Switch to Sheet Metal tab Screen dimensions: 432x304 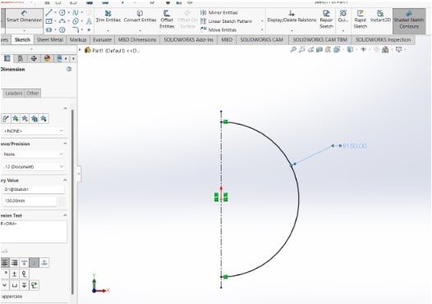click(50, 40)
